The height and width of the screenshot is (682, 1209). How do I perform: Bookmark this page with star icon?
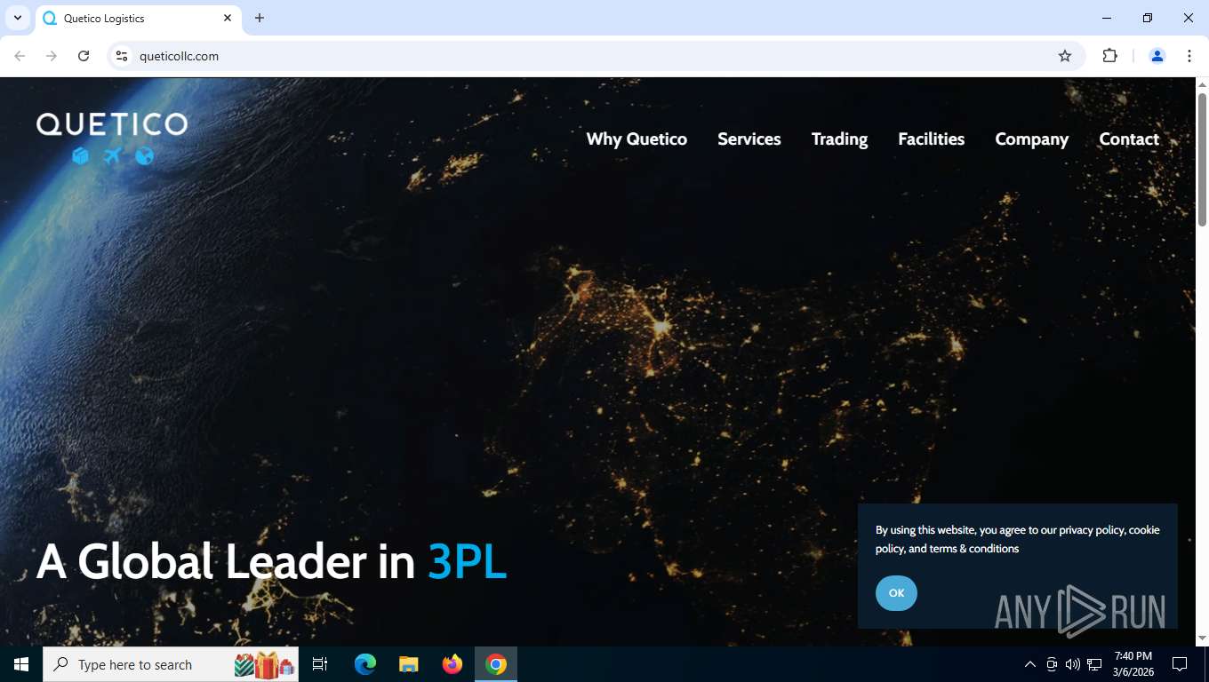point(1065,56)
